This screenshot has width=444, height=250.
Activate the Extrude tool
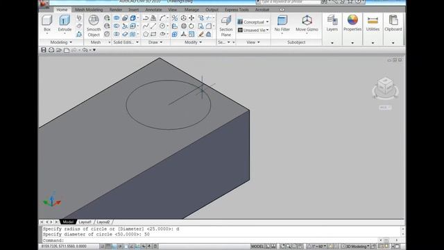click(x=65, y=24)
